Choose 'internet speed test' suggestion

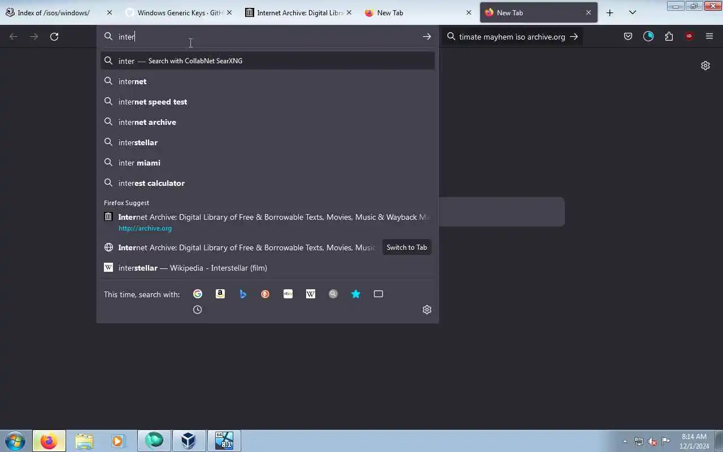tap(268, 102)
